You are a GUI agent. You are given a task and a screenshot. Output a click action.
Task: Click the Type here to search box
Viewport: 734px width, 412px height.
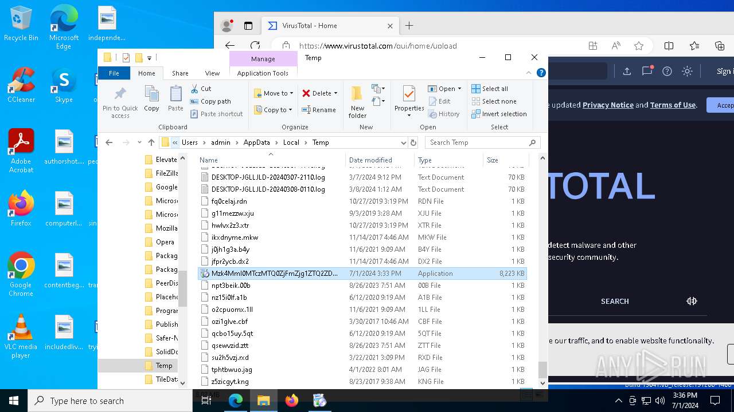pyautogui.click(x=110, y=401)
